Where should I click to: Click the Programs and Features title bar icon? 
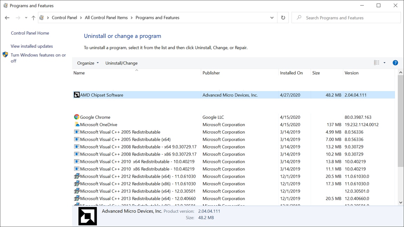[5, 5]
